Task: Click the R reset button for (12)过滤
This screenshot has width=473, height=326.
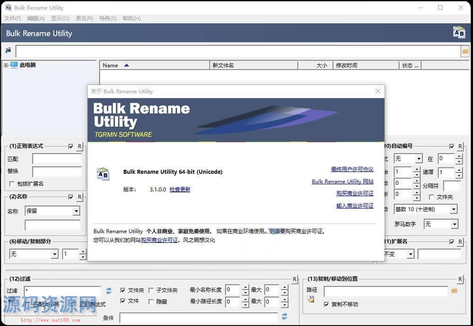Action: [295, 279]
